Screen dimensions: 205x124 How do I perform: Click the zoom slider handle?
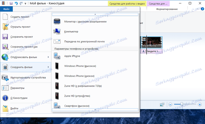[x=182, y=104]
